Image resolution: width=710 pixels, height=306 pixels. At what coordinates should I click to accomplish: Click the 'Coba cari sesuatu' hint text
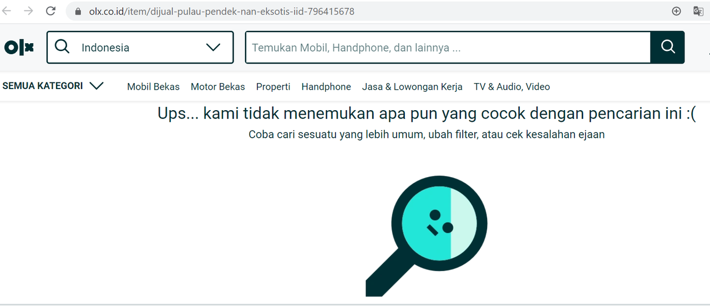(x=427, y=134)
